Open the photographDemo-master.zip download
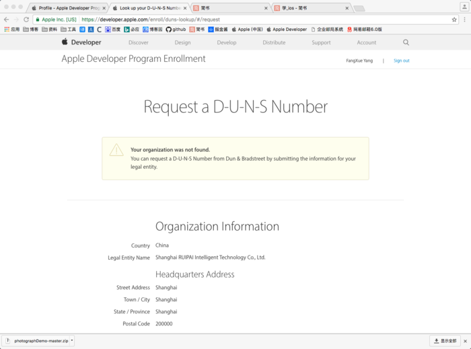 38,341
